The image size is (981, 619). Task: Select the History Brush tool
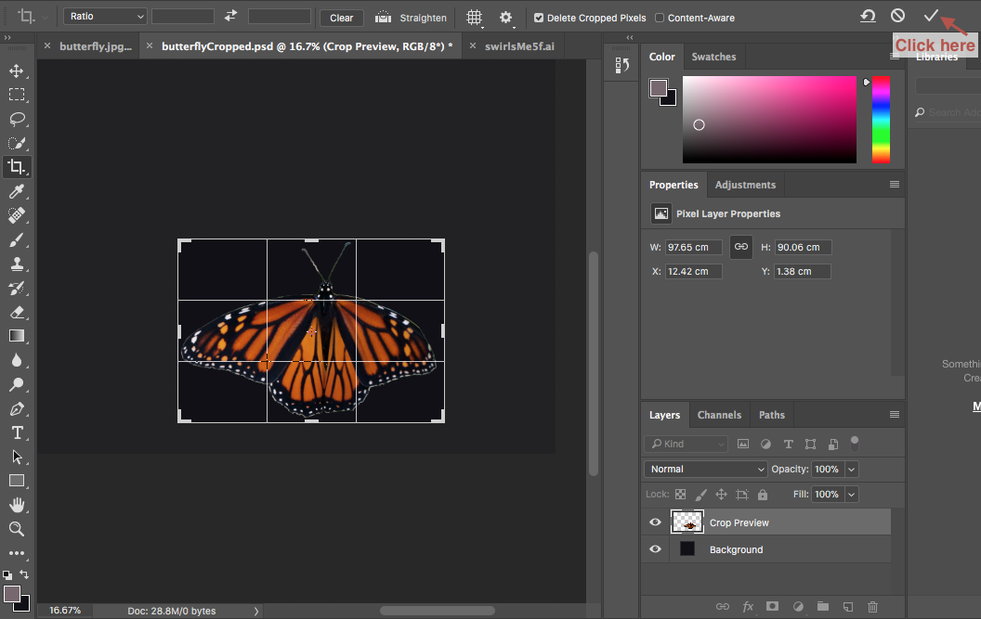coord(17,289)
